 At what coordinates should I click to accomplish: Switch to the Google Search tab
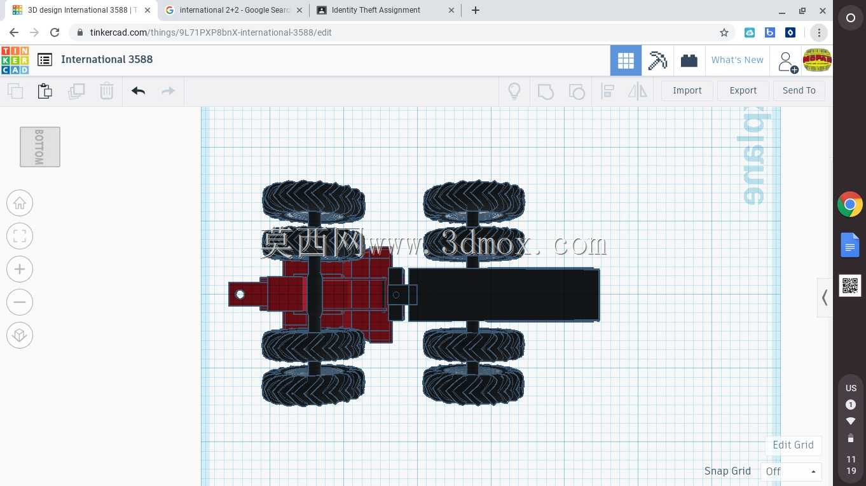(x=233, y=10)
